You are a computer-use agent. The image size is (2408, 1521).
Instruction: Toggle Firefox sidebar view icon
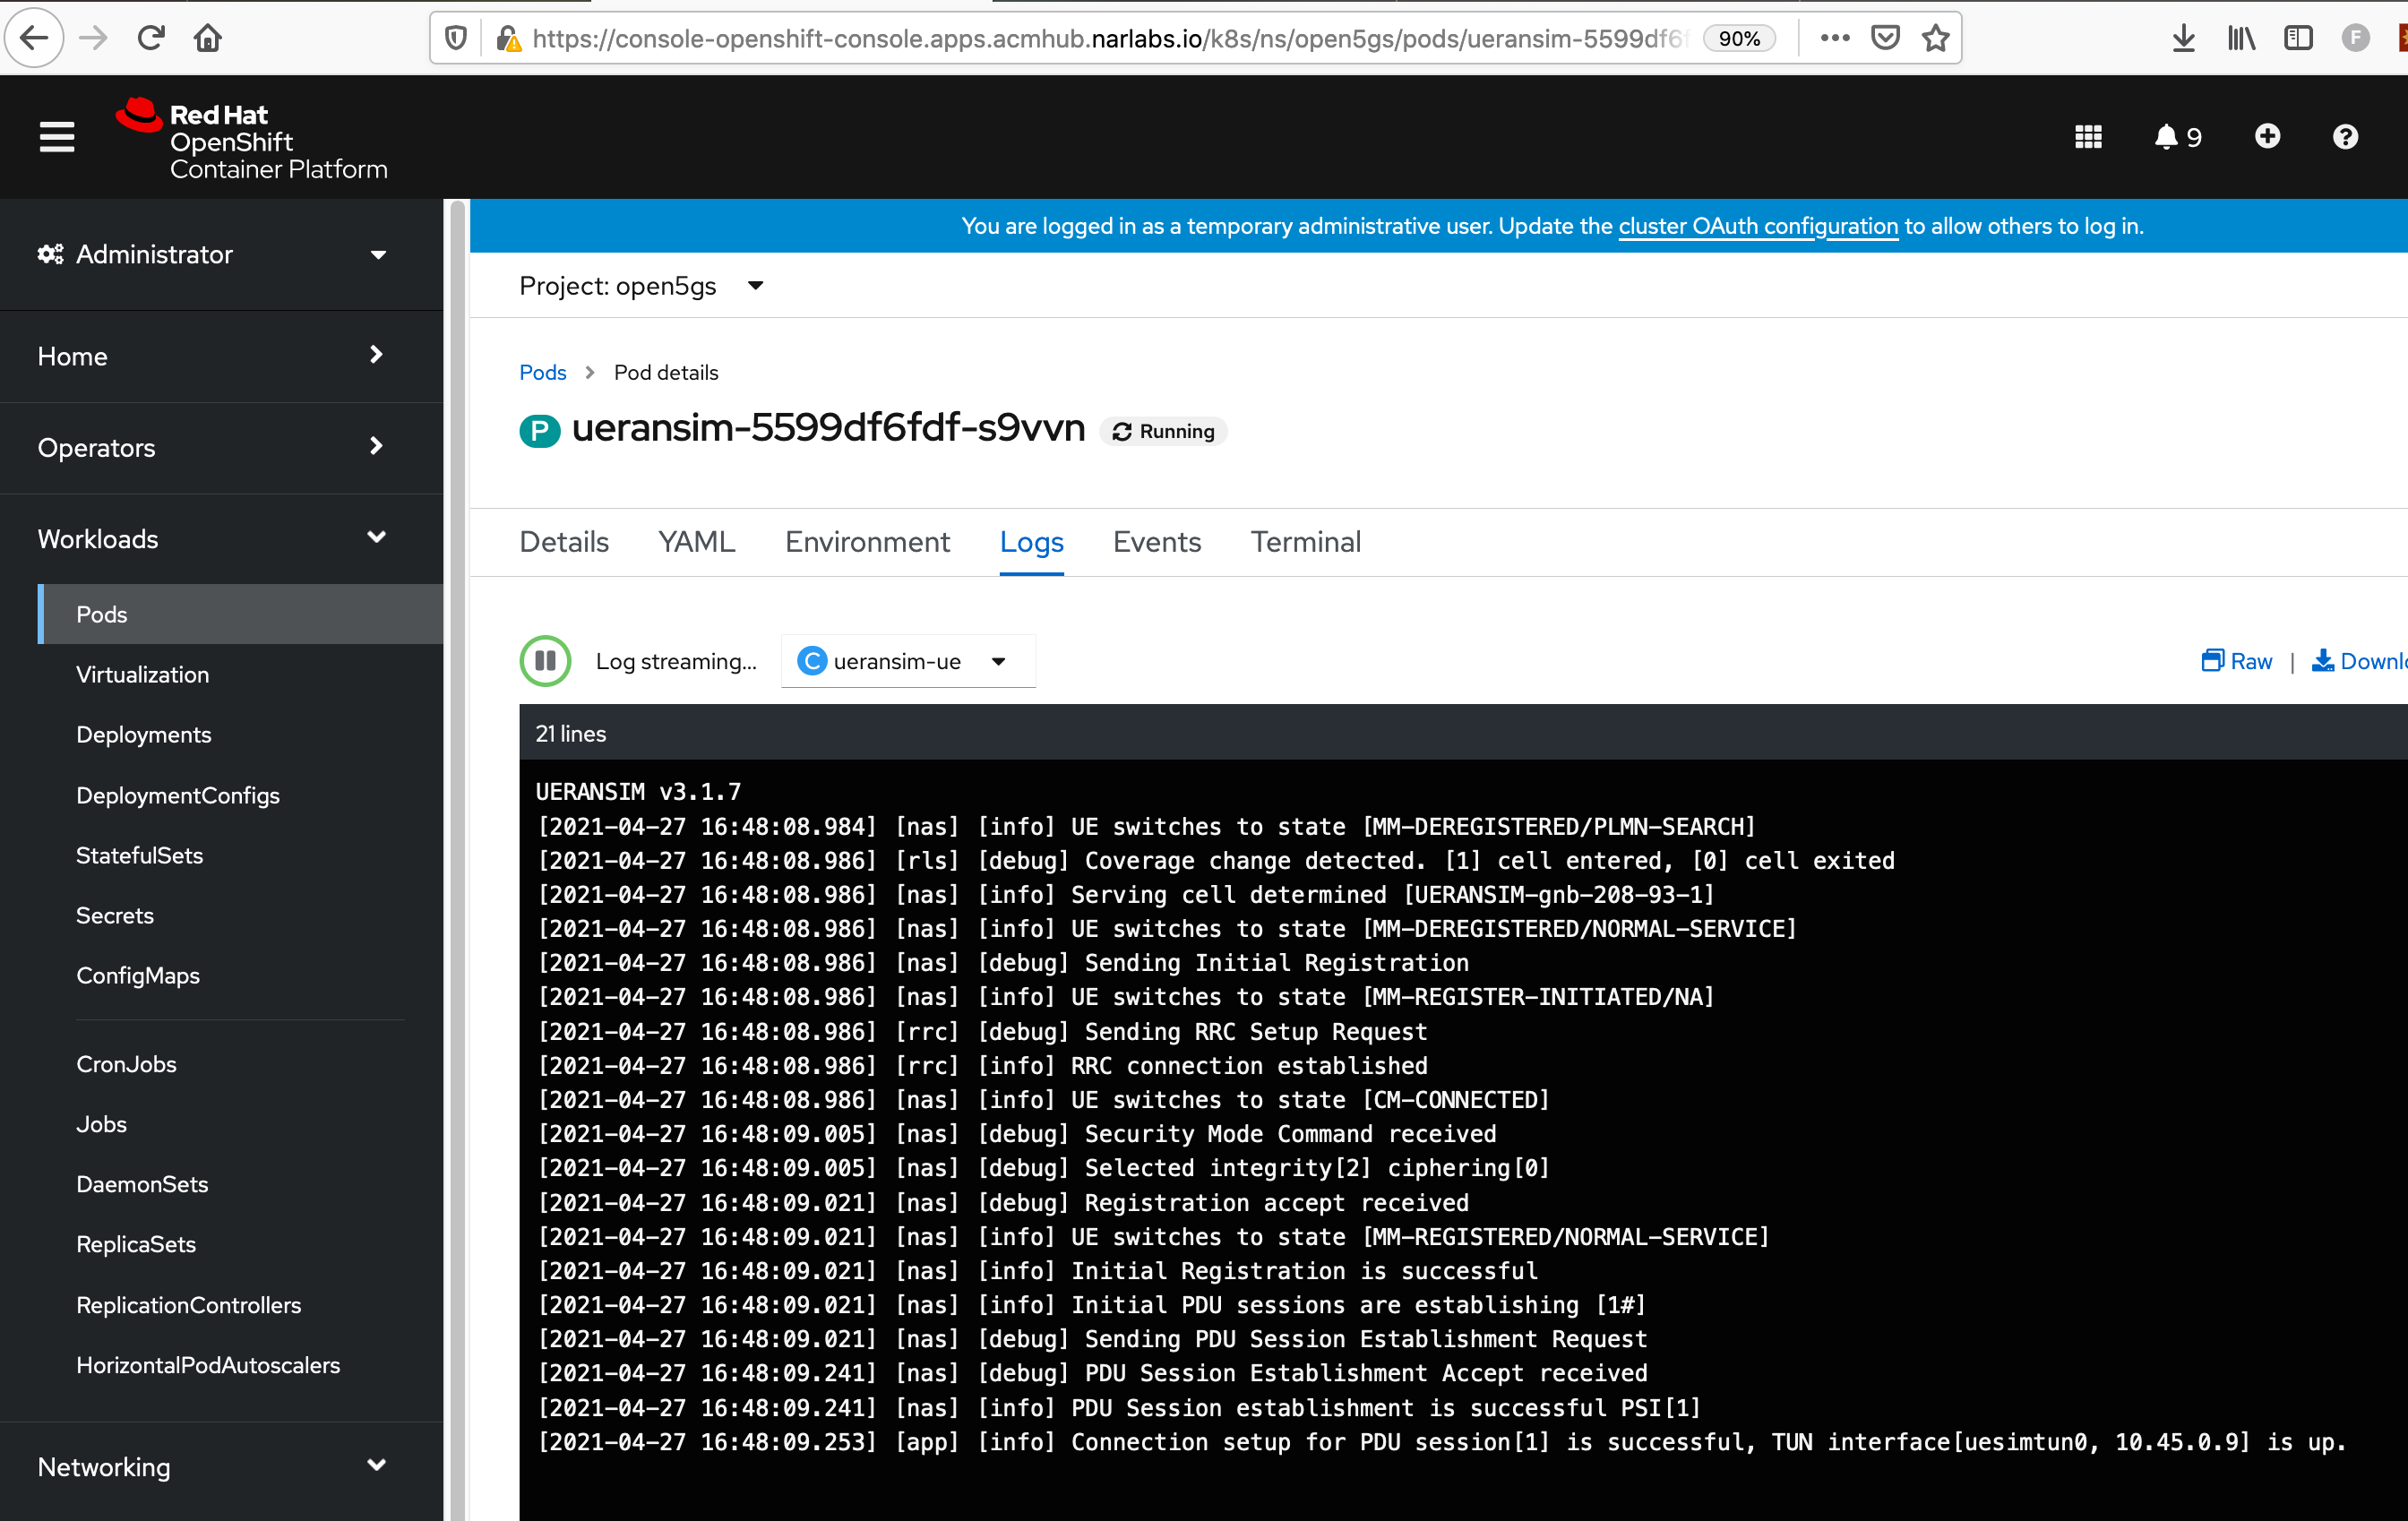[2298, 39]
